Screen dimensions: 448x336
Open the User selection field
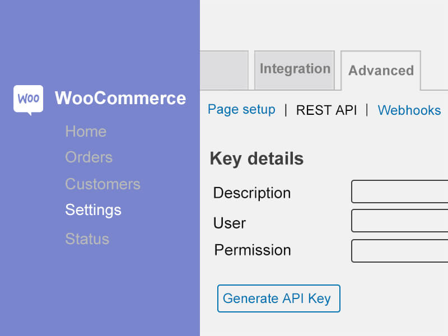(x=399, y=221)
